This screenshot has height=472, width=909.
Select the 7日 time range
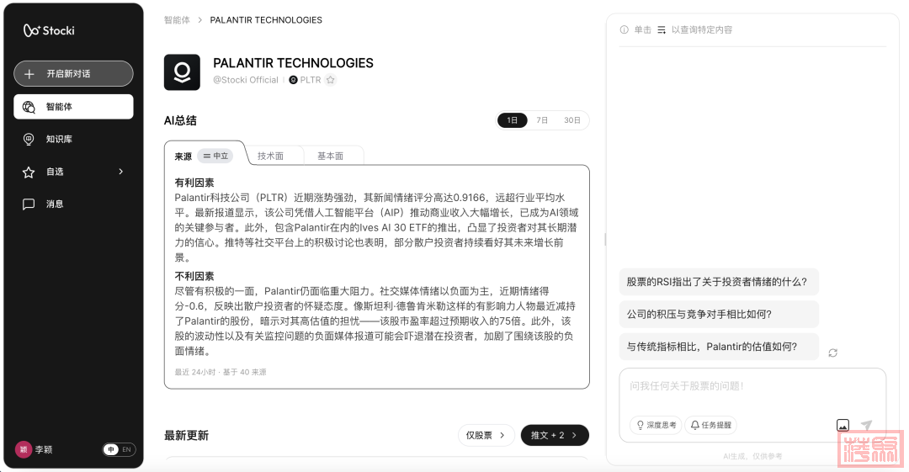(x=542, y=120)
